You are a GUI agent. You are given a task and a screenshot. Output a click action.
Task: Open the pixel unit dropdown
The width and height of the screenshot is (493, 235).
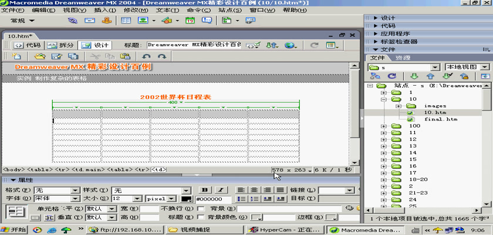point(171,199)
